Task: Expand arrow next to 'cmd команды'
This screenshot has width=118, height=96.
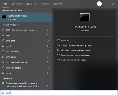Action: pos(48,68)
